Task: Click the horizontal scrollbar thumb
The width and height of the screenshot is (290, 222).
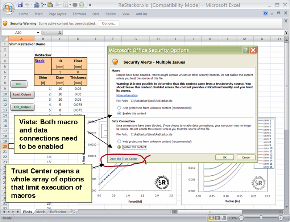Action: (x=210, y=212)
